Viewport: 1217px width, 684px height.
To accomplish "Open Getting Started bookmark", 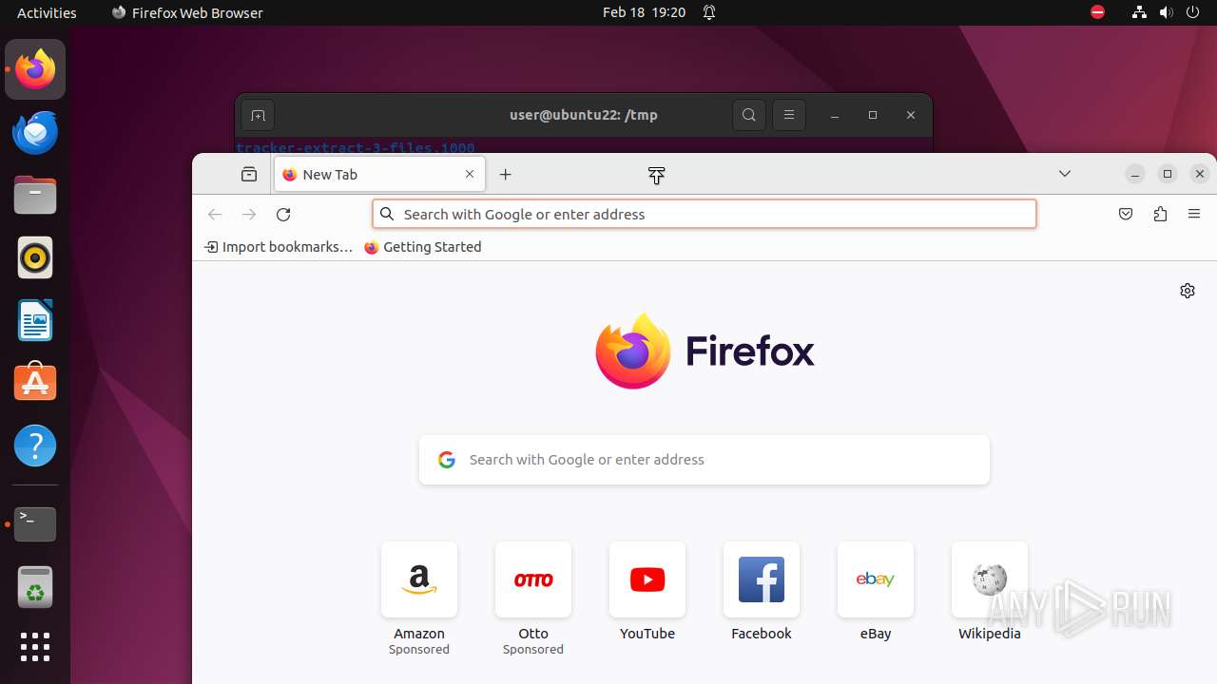I will tap(423, 247).
